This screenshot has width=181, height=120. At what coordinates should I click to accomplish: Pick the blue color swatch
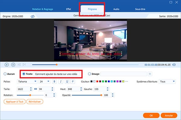pyautogui.click(x=109, y=82)
